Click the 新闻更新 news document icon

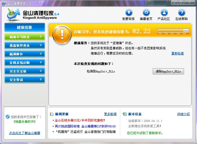pyautogui.click(x=52, y=114)
